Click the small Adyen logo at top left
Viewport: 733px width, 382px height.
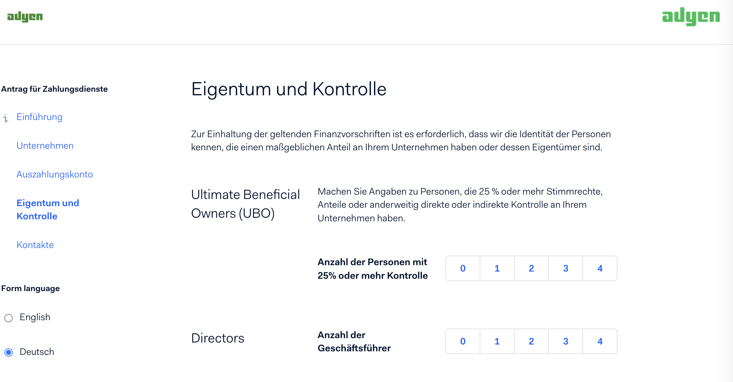pos(25,16)
